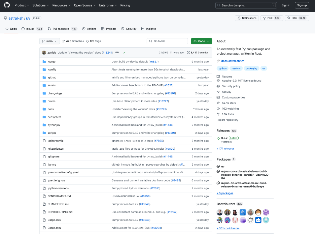The image size is (315, 234).
Task: Open the python/uv folder
Action: [x=54, y=125]
